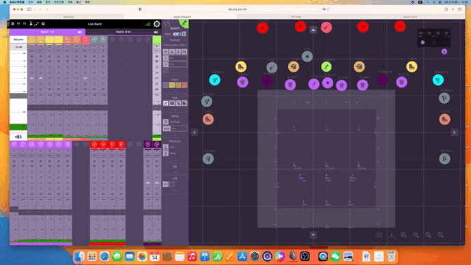471x265 pixels.
Task: Switch to the Objects 33-64 tab
Action: [123, 32]
